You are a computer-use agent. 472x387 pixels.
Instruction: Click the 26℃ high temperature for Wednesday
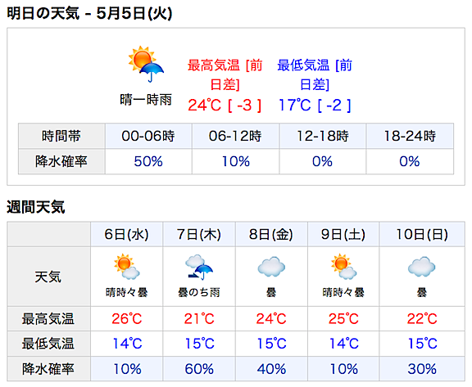pyautogui.click(x=127, y=319)
